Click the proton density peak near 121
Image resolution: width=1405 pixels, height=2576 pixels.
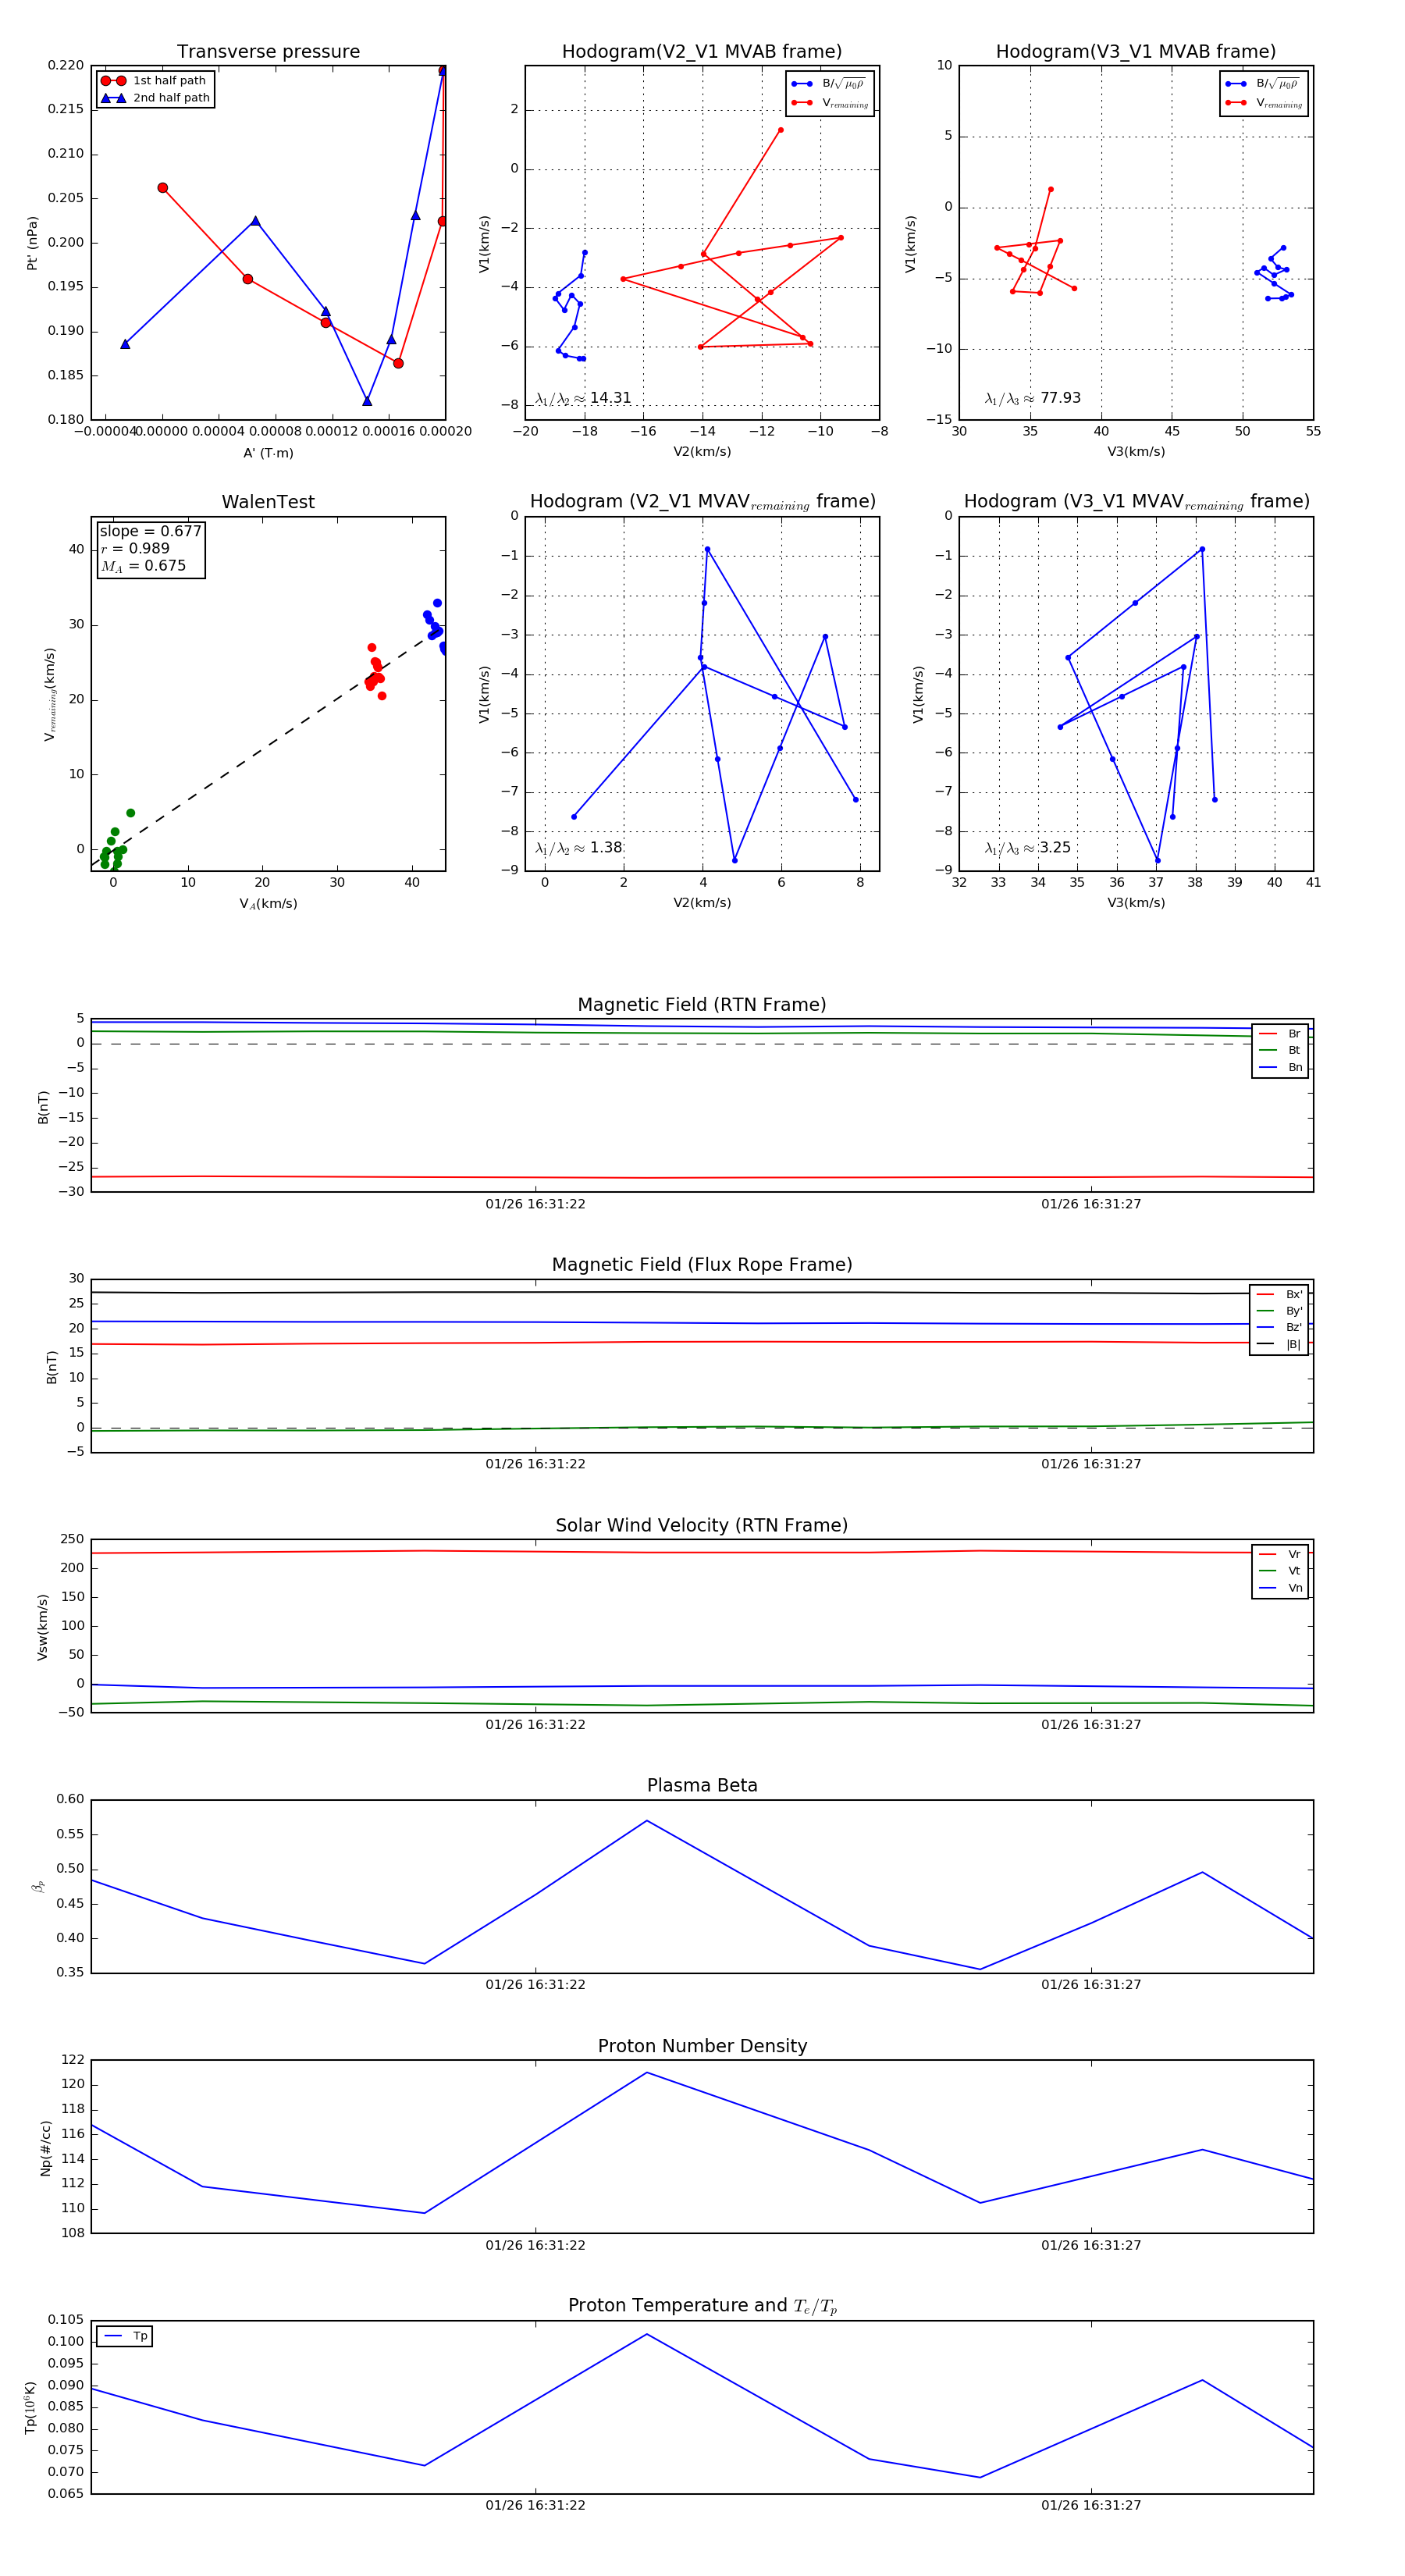point(647,2072)
